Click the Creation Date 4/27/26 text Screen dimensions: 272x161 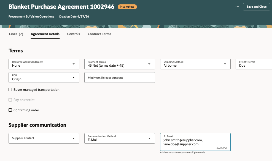(74, 16)
